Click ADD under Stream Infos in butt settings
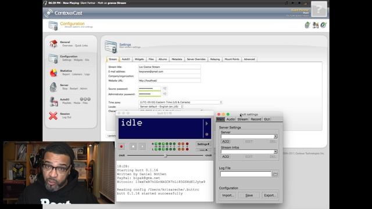This screenshot has height=209, width=372. point(226,157)
